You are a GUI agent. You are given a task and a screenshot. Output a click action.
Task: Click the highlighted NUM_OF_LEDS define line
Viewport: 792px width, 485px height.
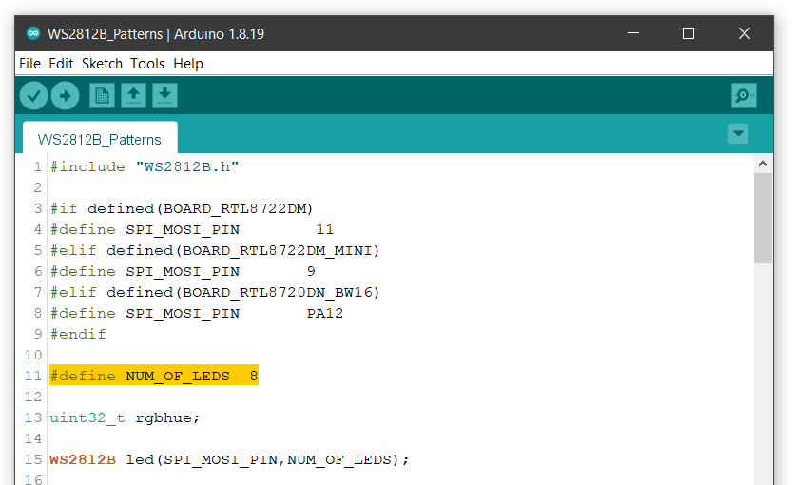coord(154,376)
